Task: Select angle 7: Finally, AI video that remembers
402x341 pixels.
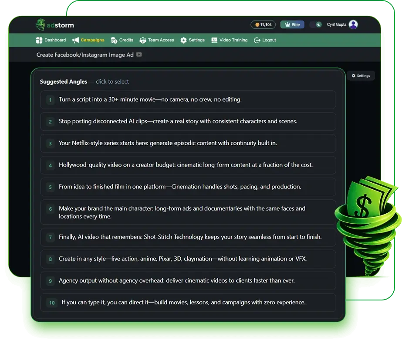Action: [x=188, y=237]
